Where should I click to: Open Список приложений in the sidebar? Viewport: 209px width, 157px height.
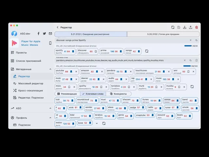tap(28, 61)
